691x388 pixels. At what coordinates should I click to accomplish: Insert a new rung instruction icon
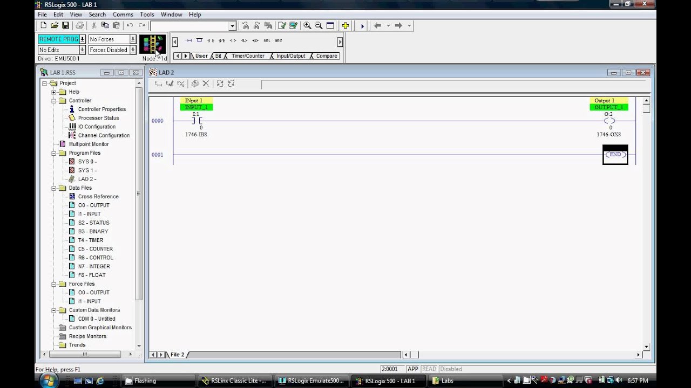[188, 40]
